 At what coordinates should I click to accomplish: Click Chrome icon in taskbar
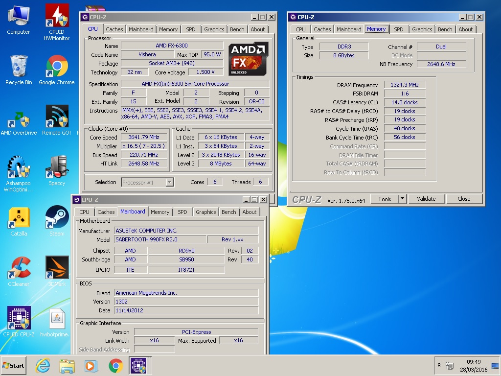click(115, 365)
